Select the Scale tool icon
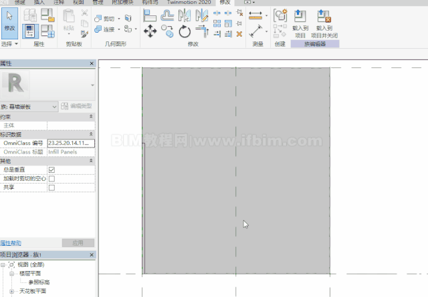The image size is (428, 297). 228,23
